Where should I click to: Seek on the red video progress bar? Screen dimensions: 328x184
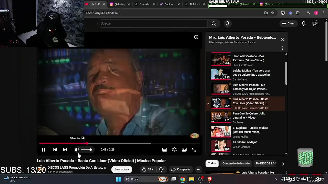[x=119, y=143]
